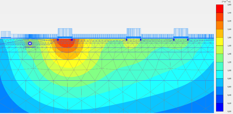The width and height of the screenshot is (233, 114).
Task: Select the rightmost raised distributed load block
Action: [181, 32]
